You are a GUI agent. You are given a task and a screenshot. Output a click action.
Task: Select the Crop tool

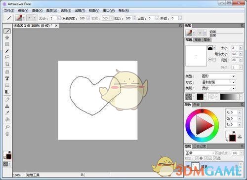7,64
